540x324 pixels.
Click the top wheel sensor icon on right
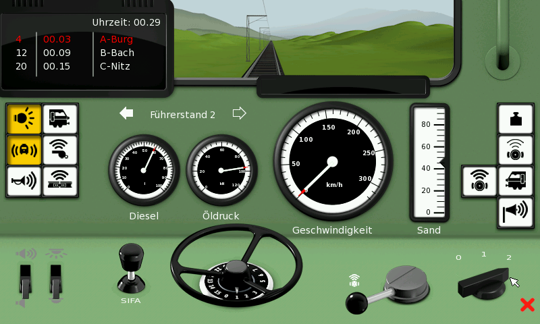click(x=516, y=151)
